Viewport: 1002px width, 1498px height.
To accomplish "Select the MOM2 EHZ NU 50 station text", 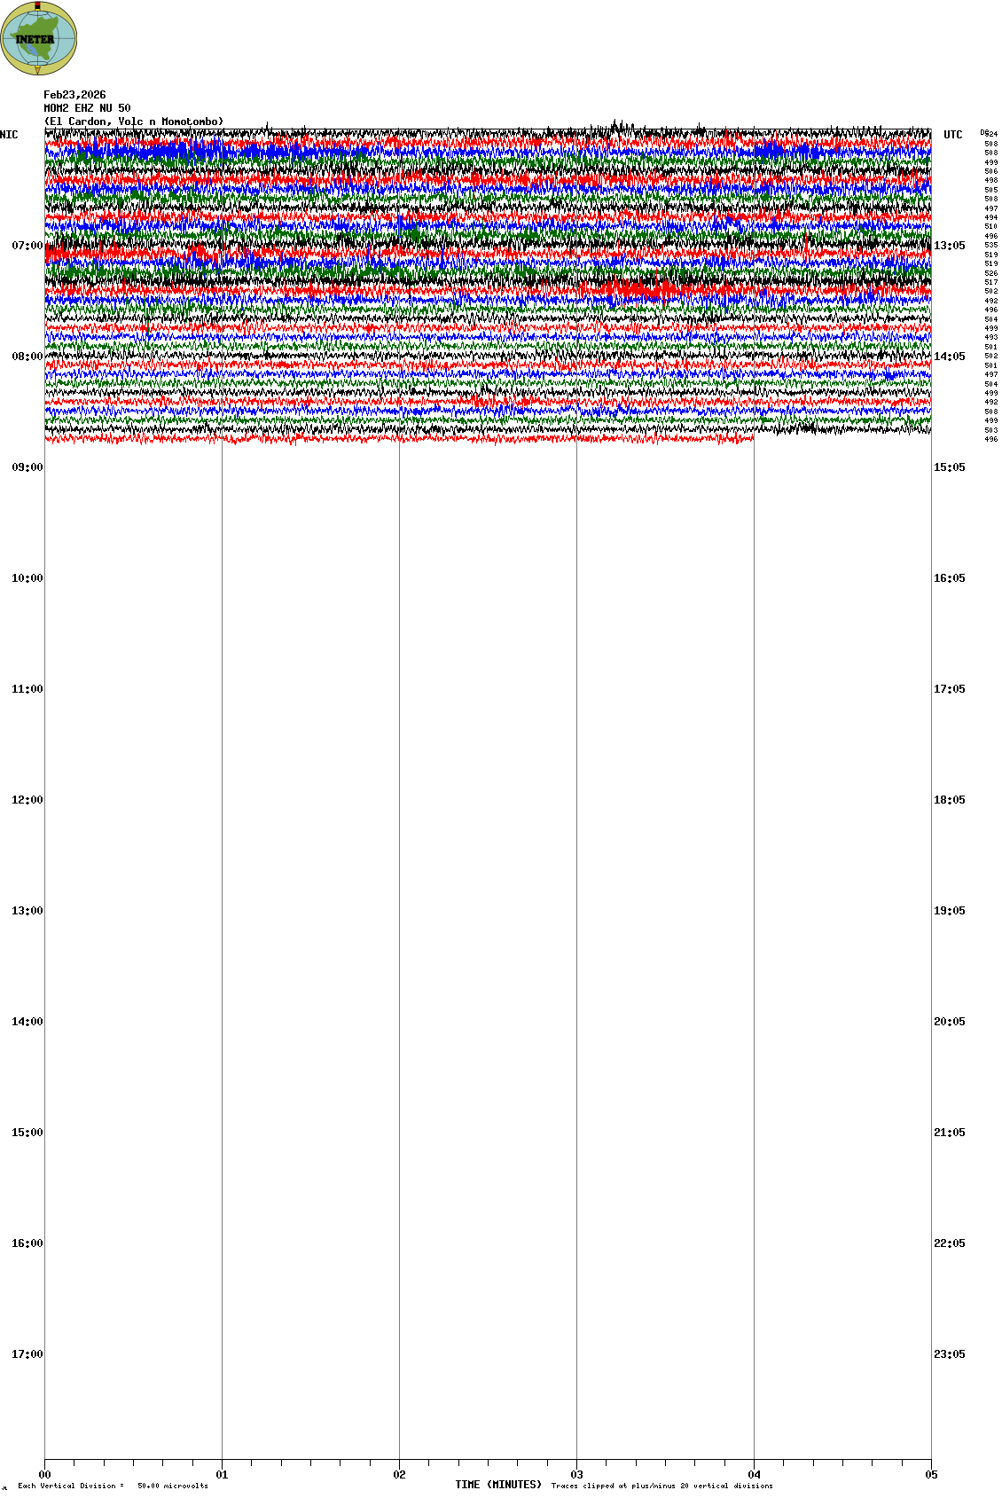I will point(87,108).
